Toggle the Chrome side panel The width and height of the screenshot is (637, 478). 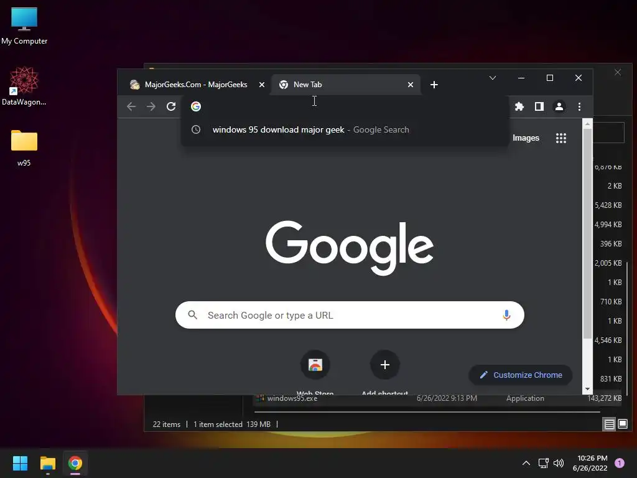(539, 106)
